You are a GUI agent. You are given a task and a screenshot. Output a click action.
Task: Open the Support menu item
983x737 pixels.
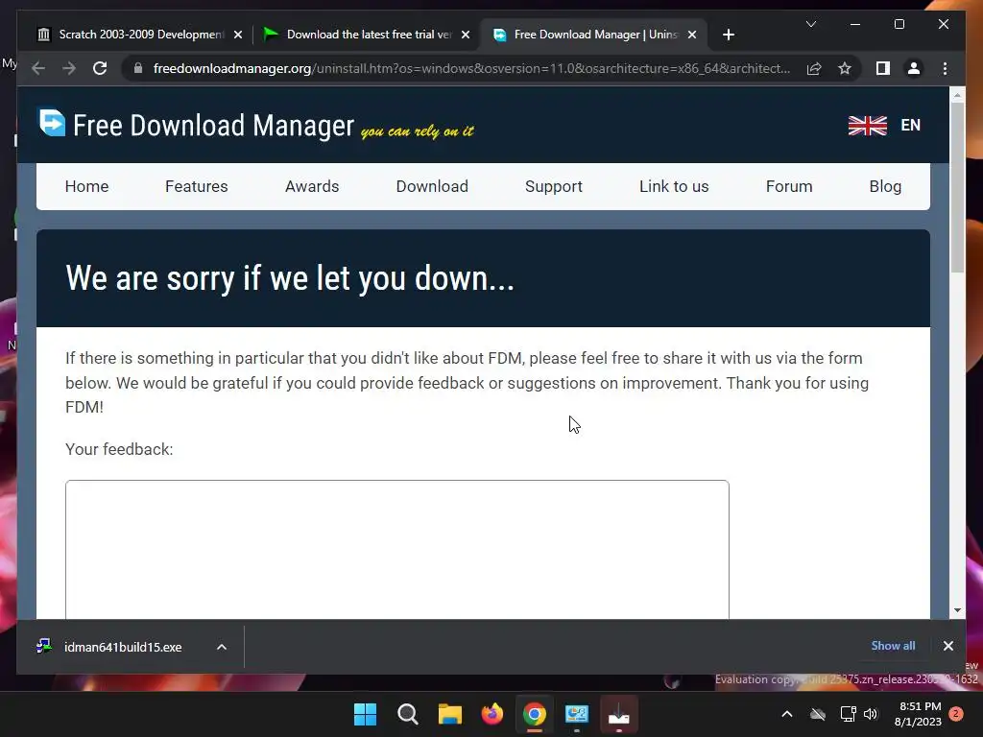click(554, 187)
